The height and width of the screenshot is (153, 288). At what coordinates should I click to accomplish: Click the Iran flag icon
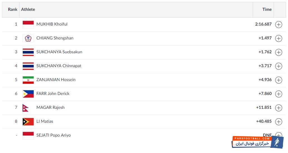(x=28, y=80)
